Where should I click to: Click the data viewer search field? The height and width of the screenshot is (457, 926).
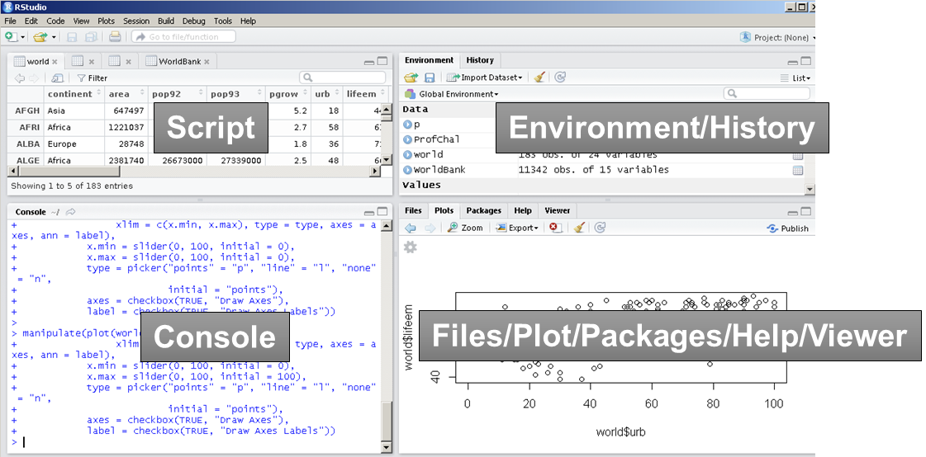pos(343,78)
